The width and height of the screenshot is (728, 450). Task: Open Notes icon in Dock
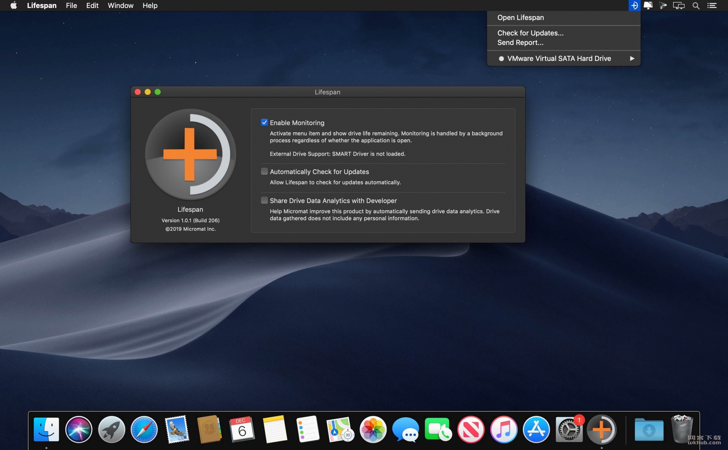click(x=275, y=430)
